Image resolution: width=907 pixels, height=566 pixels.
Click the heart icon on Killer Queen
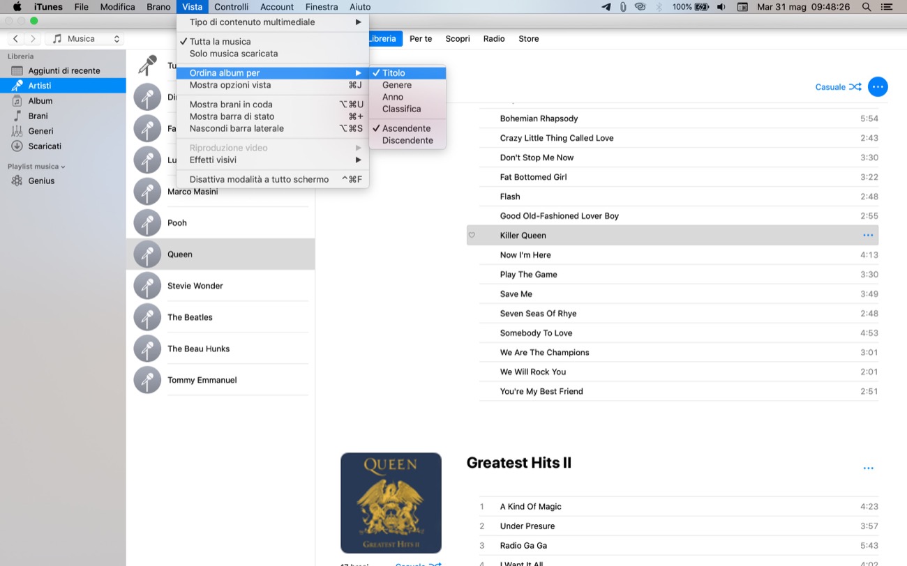click(472, 236)
